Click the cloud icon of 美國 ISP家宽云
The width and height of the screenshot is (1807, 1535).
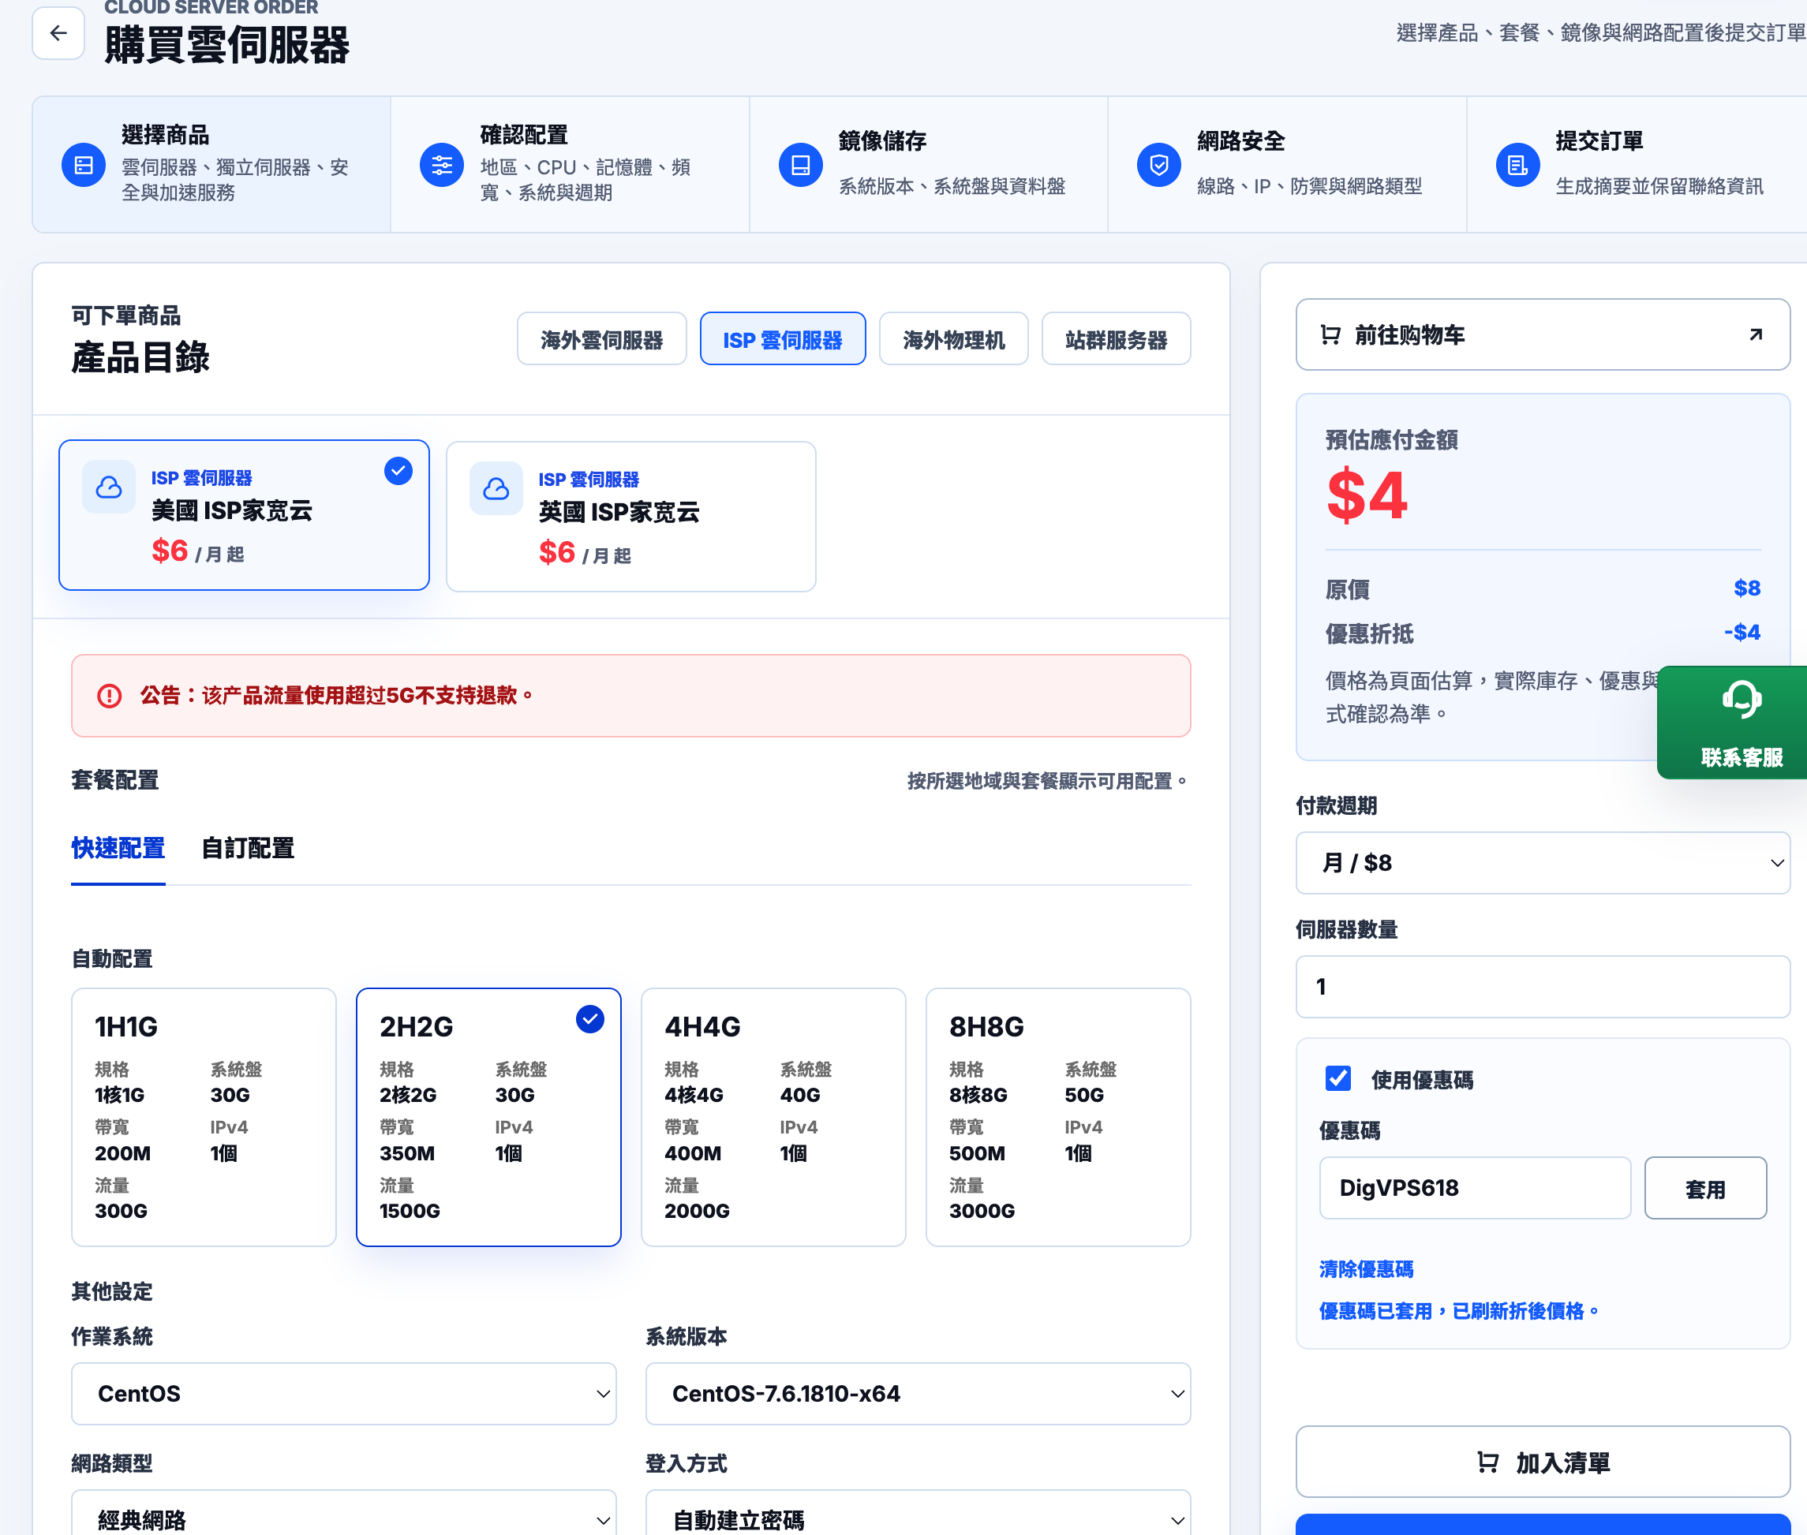109,487
